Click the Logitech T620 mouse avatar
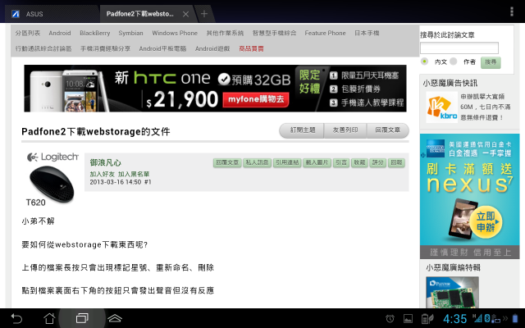 click(52, 180)
